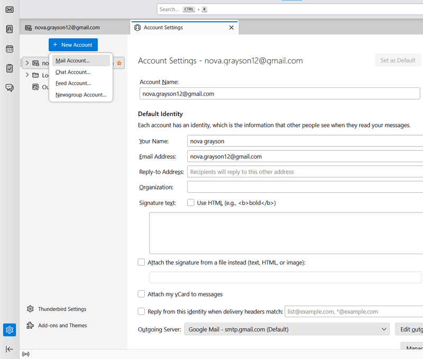The width and height of the screenshot is (423, 359).
Task: Enable Attach my vCard to messages
Action: pyautogui.click(x=141, y=294)
